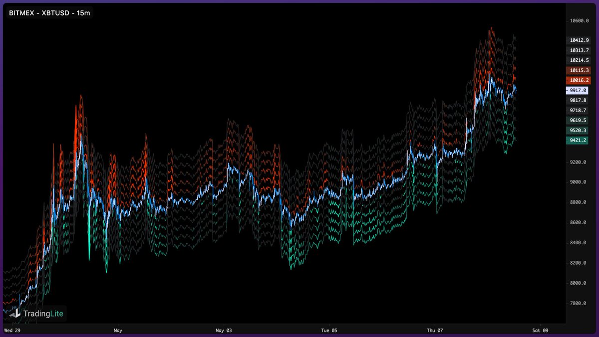This screenshot has height=337, width=599.
Task: Click the 8200.0 price axis tick
Action: pyautogui.click(x=579, y=263)
